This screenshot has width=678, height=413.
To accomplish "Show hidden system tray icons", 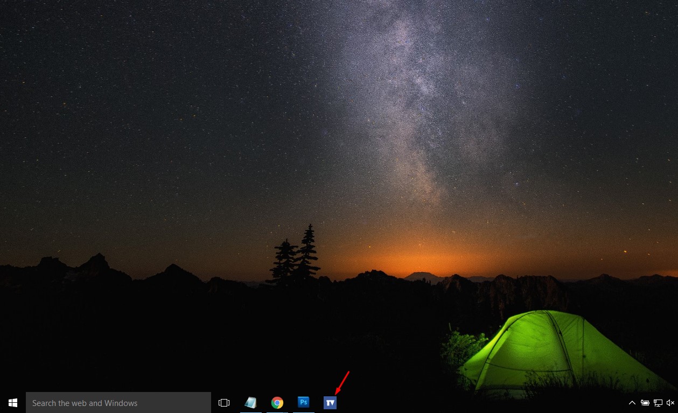I will click(632, 403).
